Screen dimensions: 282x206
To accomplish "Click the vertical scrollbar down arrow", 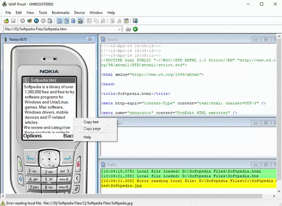I will [279, 191].
